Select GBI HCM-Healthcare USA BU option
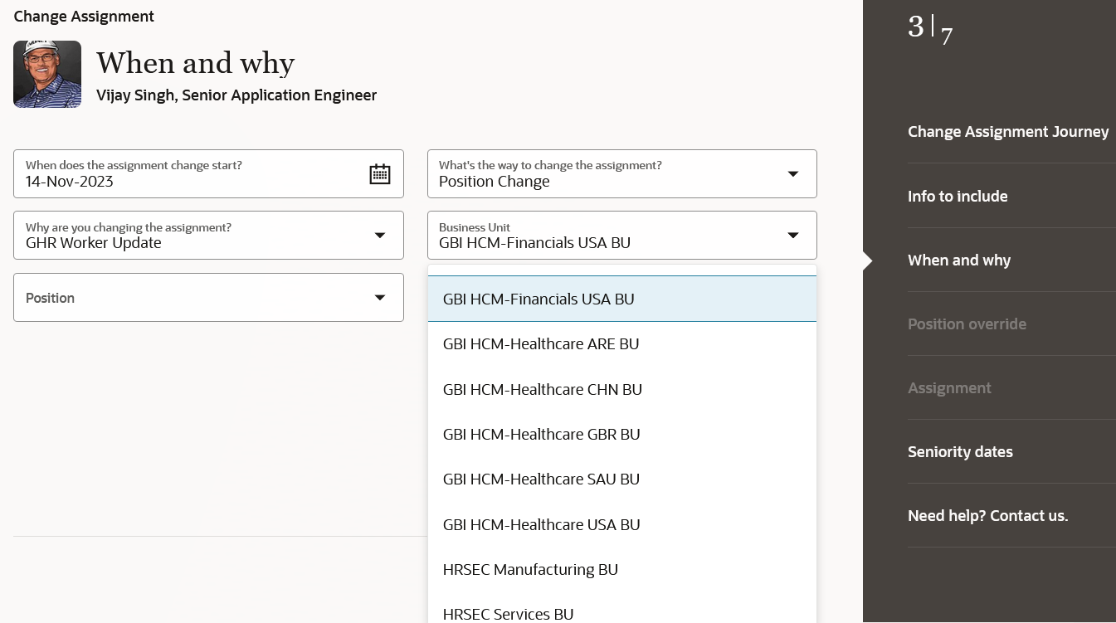The height and width of the screenshot is (623, 1116). [622, 524]
